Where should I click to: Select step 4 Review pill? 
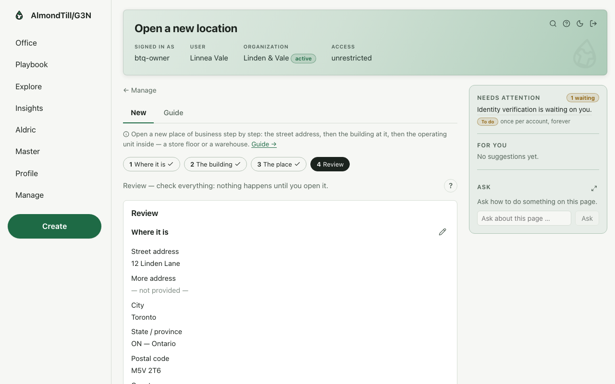[330, 164]
